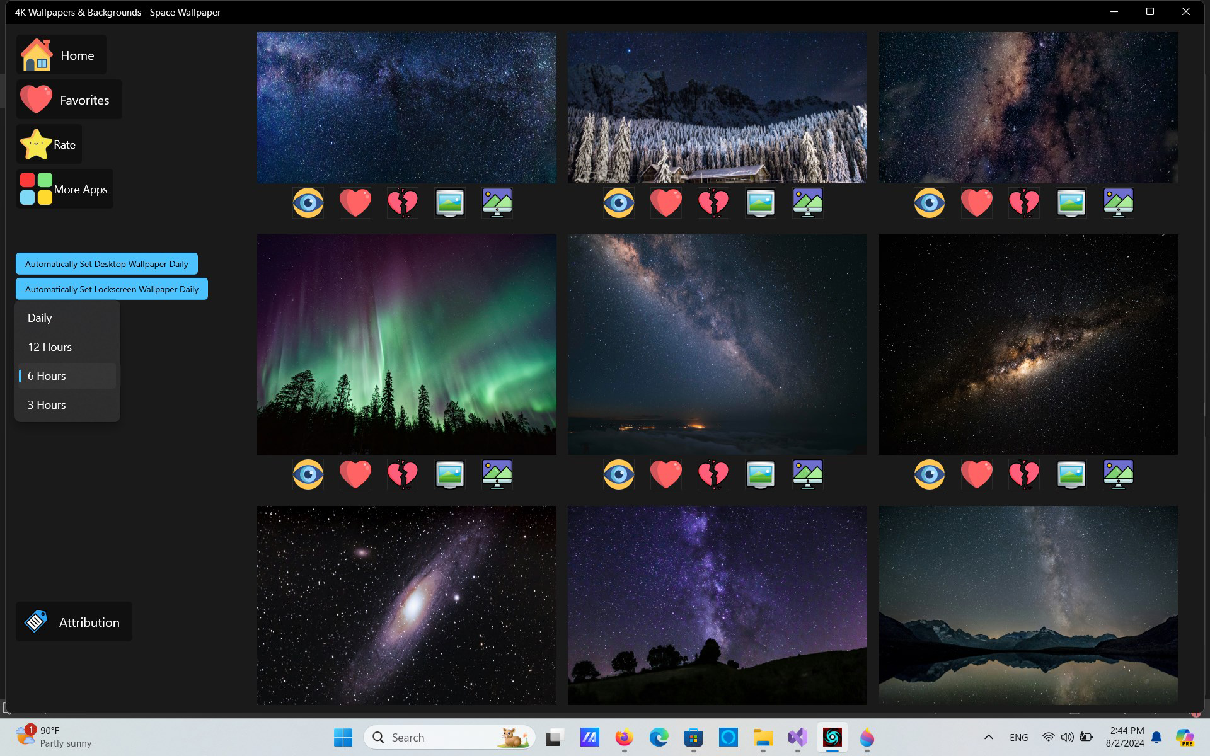Screen dimensions: 1210x756
Task: Open the Attribution page
Action: click(74, 622)
